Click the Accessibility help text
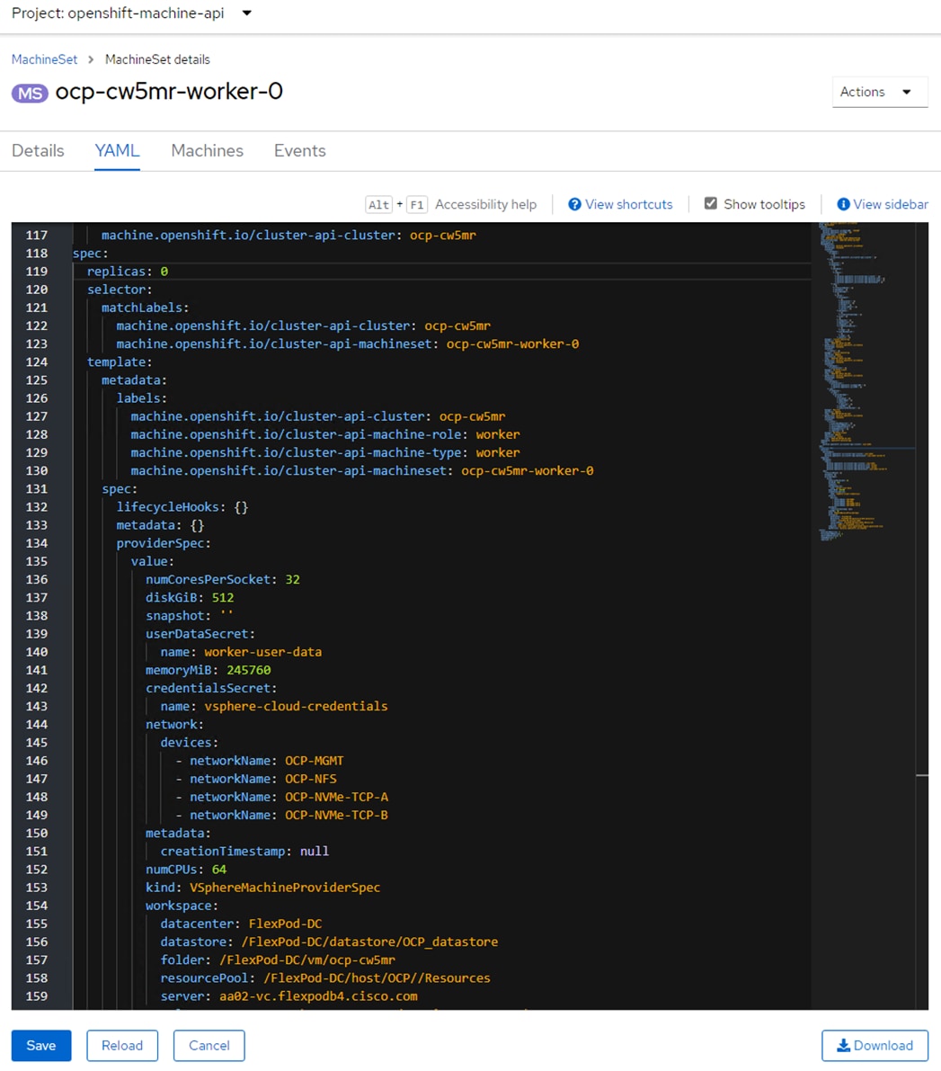Screen dimensions: 941x1071 pos(485,204)
